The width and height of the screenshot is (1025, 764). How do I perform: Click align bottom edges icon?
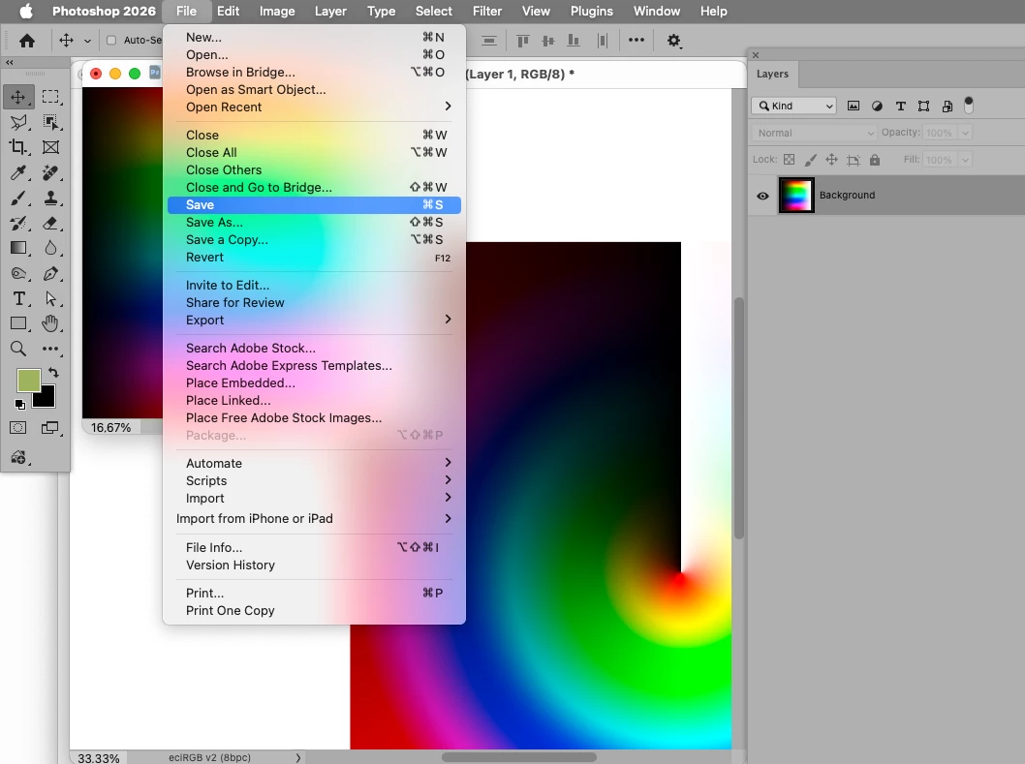click(x=574, y=41)
